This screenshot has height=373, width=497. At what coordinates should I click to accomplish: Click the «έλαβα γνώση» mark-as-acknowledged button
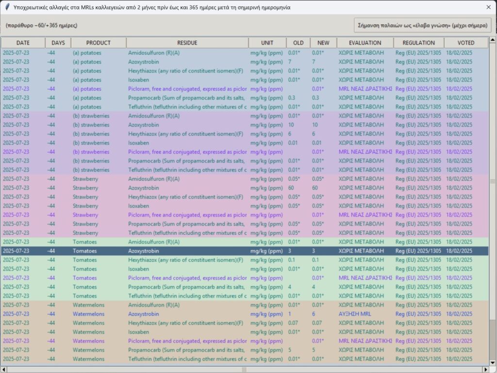pos(423,25)
